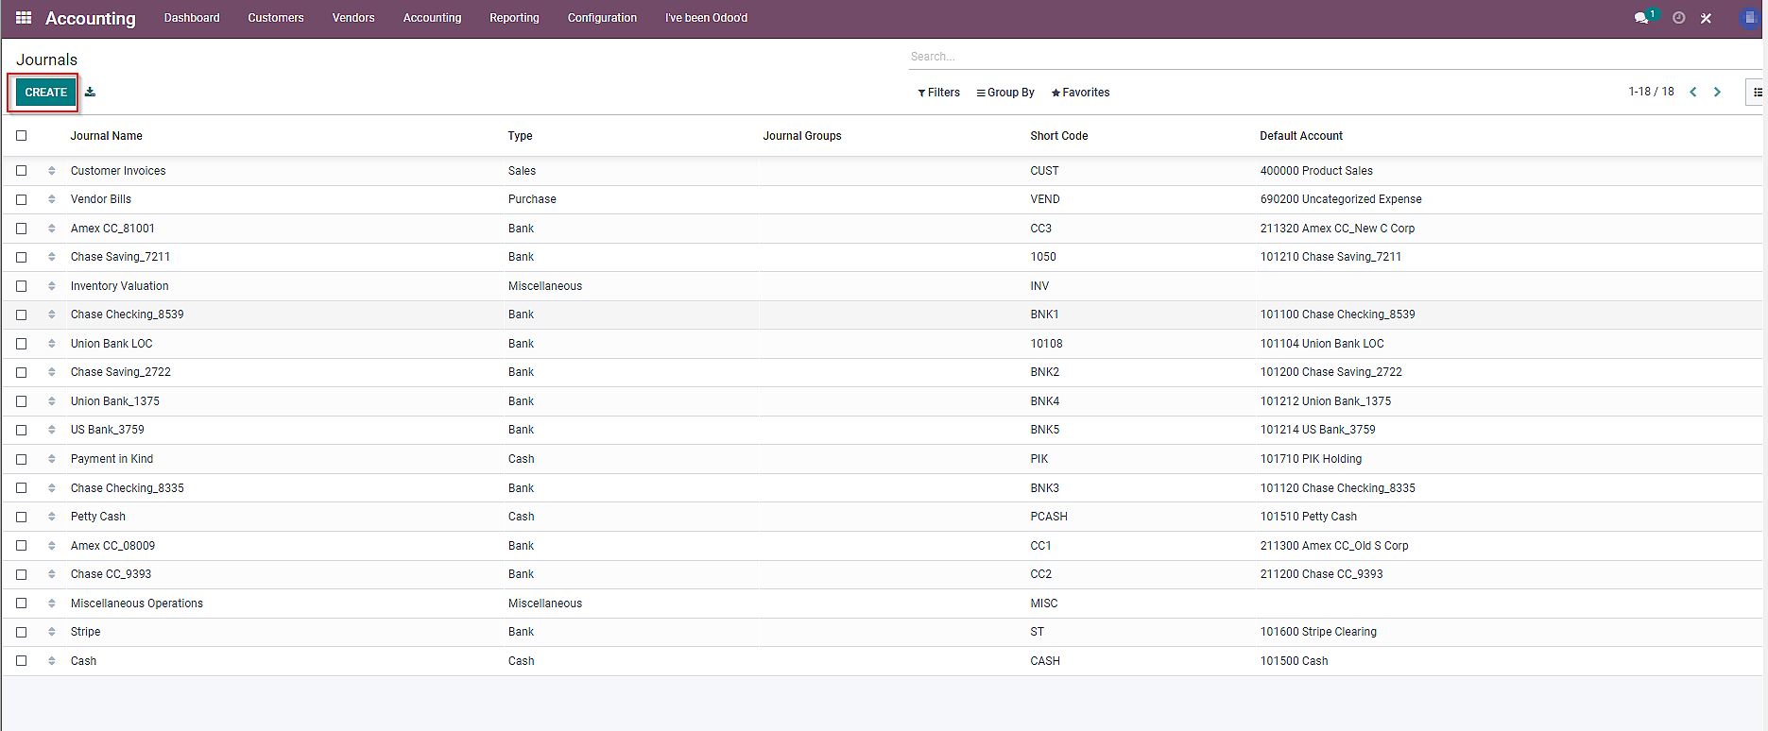Switch to list view icon
1768x731 pixels.
coord(1757,93)
